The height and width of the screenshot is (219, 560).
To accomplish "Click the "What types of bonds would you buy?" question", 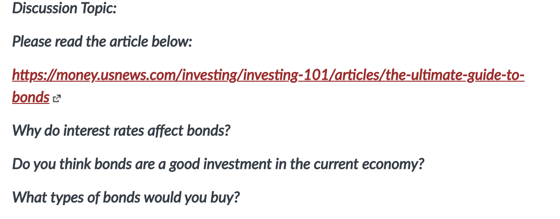I will (126, 197).
